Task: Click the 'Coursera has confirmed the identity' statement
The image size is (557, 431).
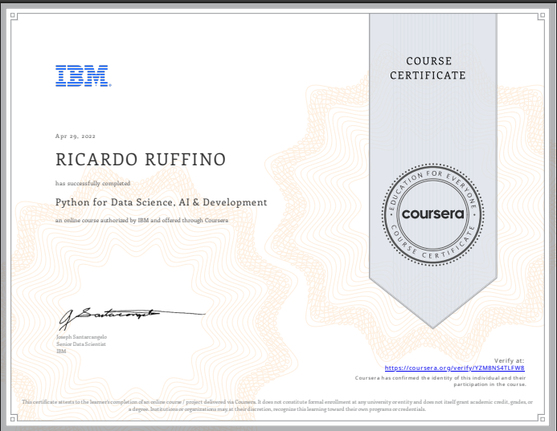Action: point(440,381)
